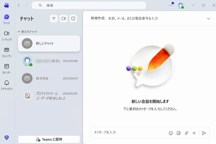The width and height of the screenshot is (216, 144).
Task: Click the メッセージを入力 text field
Action: [128, 133]
